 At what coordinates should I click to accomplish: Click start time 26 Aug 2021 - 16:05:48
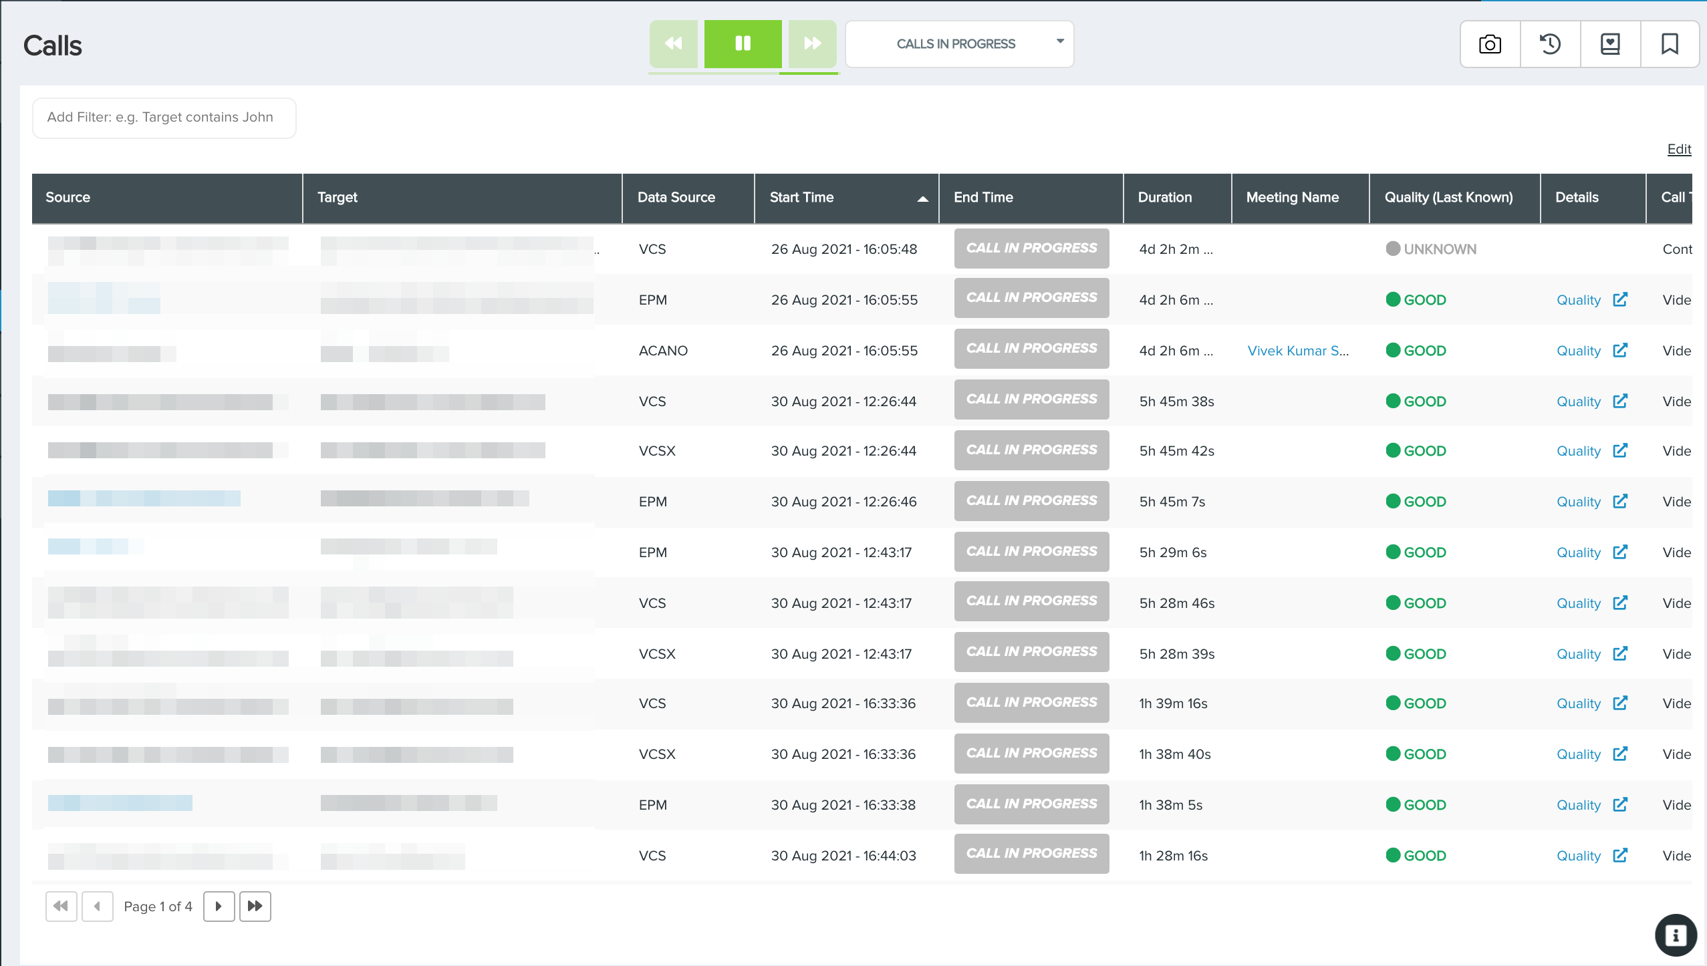pos(843,249)
